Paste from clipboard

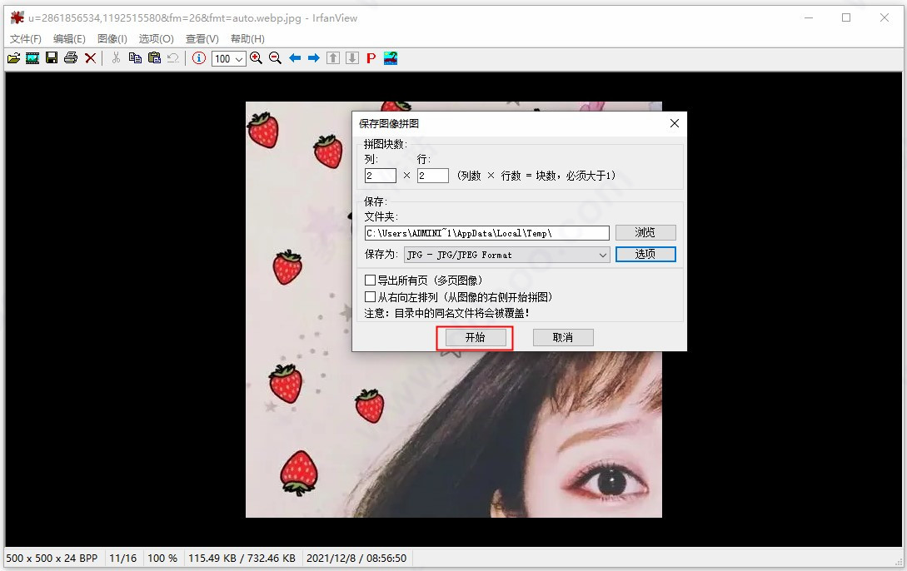154,57
